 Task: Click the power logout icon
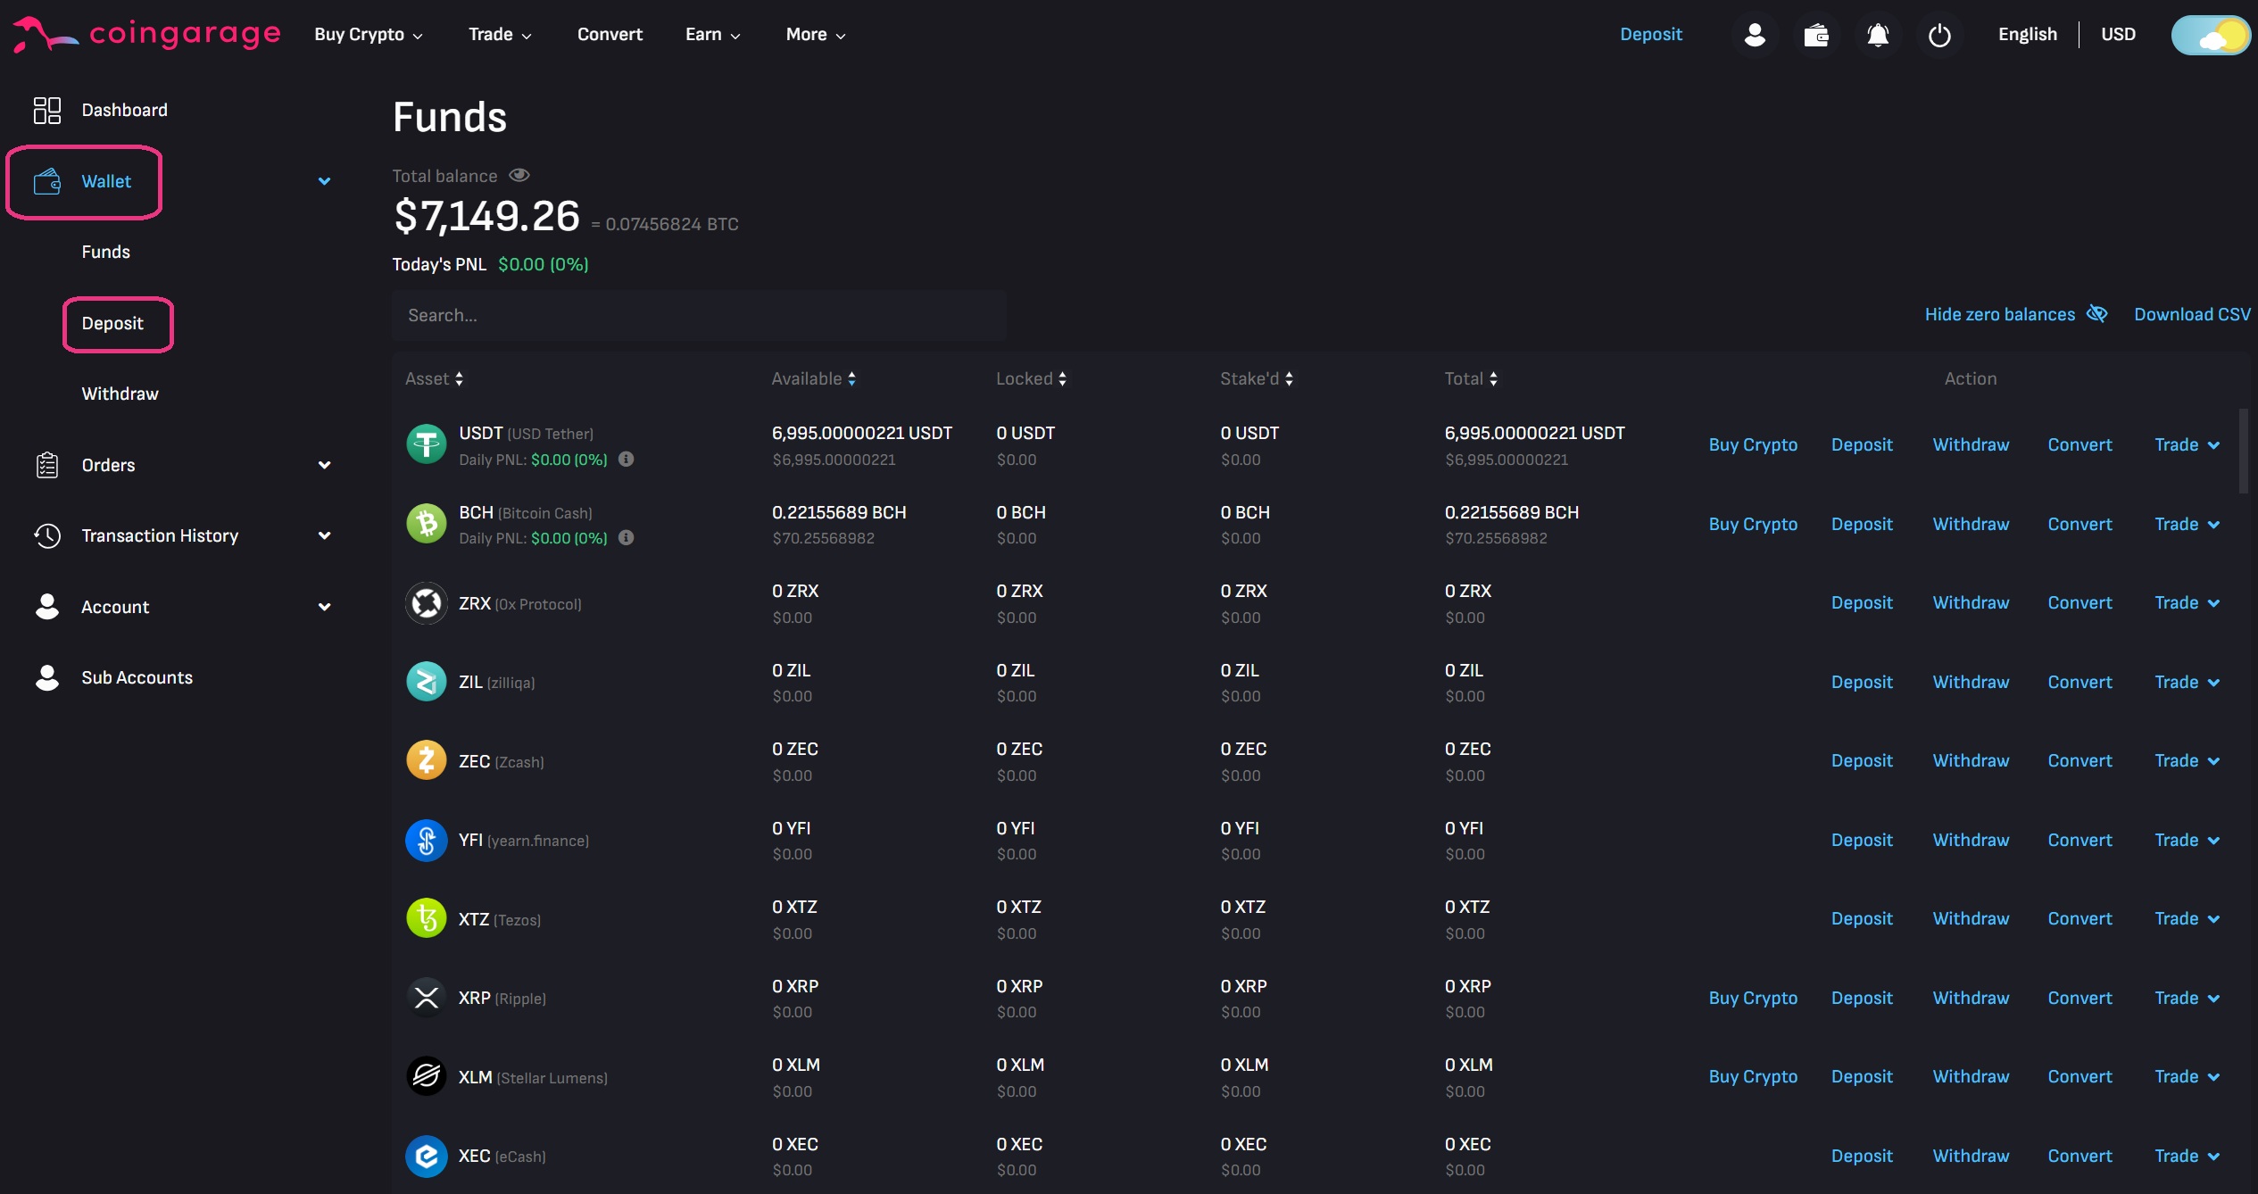(1939, 35)
